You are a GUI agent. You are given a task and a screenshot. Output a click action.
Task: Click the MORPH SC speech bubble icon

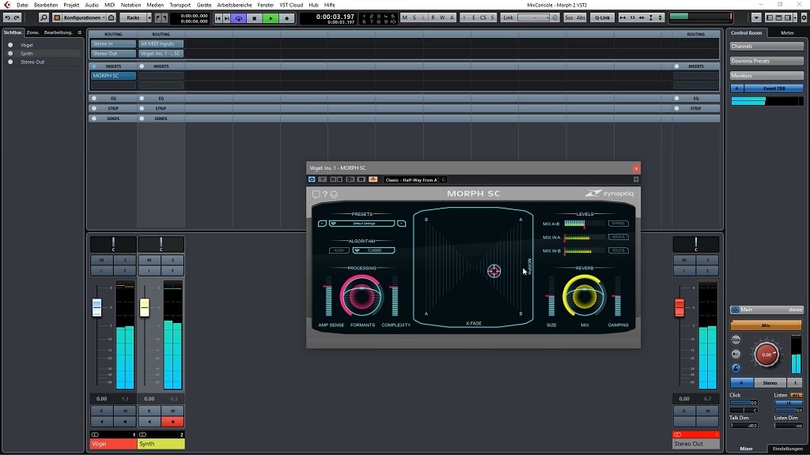tap(316, 194)
